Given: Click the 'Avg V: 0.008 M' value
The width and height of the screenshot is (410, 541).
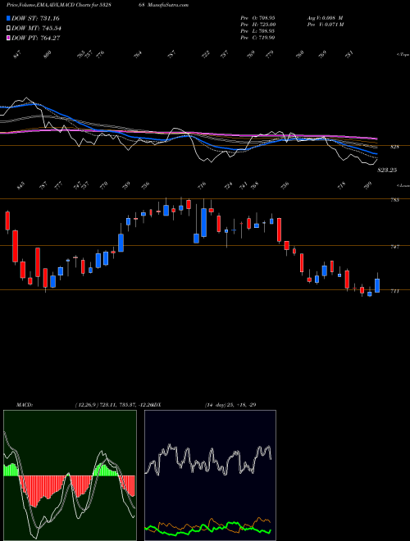Looking at the screenshot, I should point(325,18).
